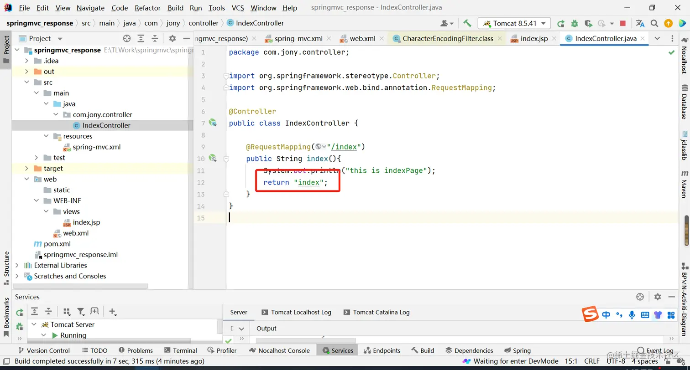Click the UTF-8 encoding in status bar
Image resolution: width=690 pixels, height=370 pixels.
point(616,361)
